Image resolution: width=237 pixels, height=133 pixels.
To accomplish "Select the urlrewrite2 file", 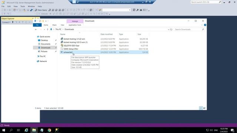I will tap(68, 52).
